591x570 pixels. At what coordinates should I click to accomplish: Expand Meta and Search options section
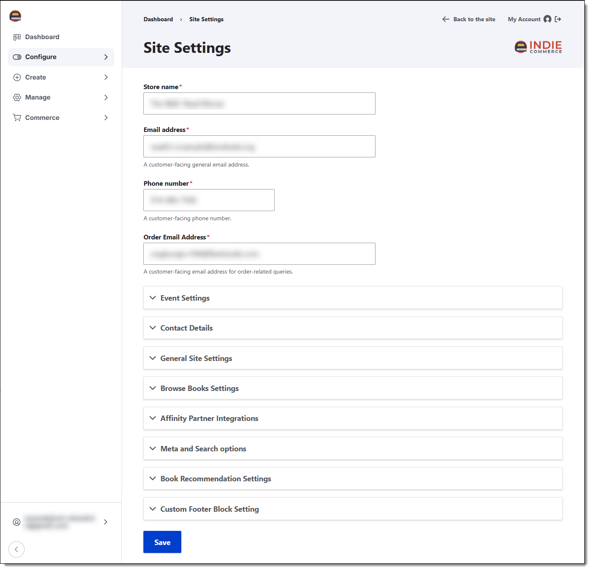353,448
